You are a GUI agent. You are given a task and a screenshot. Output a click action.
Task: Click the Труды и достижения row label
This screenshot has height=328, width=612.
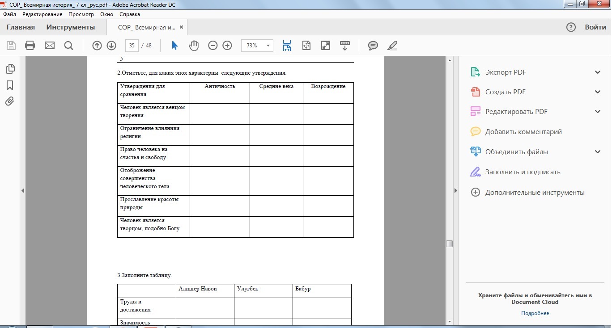click(135, 306)
